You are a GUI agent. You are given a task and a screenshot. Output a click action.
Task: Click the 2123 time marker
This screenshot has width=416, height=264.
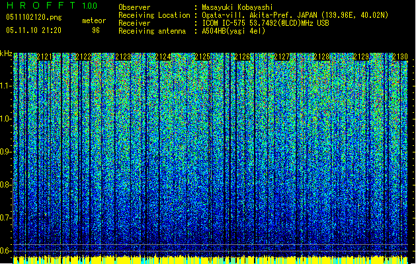pos(124,57)
